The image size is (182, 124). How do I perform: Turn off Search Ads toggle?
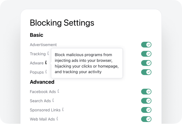[x=146, y=101]
